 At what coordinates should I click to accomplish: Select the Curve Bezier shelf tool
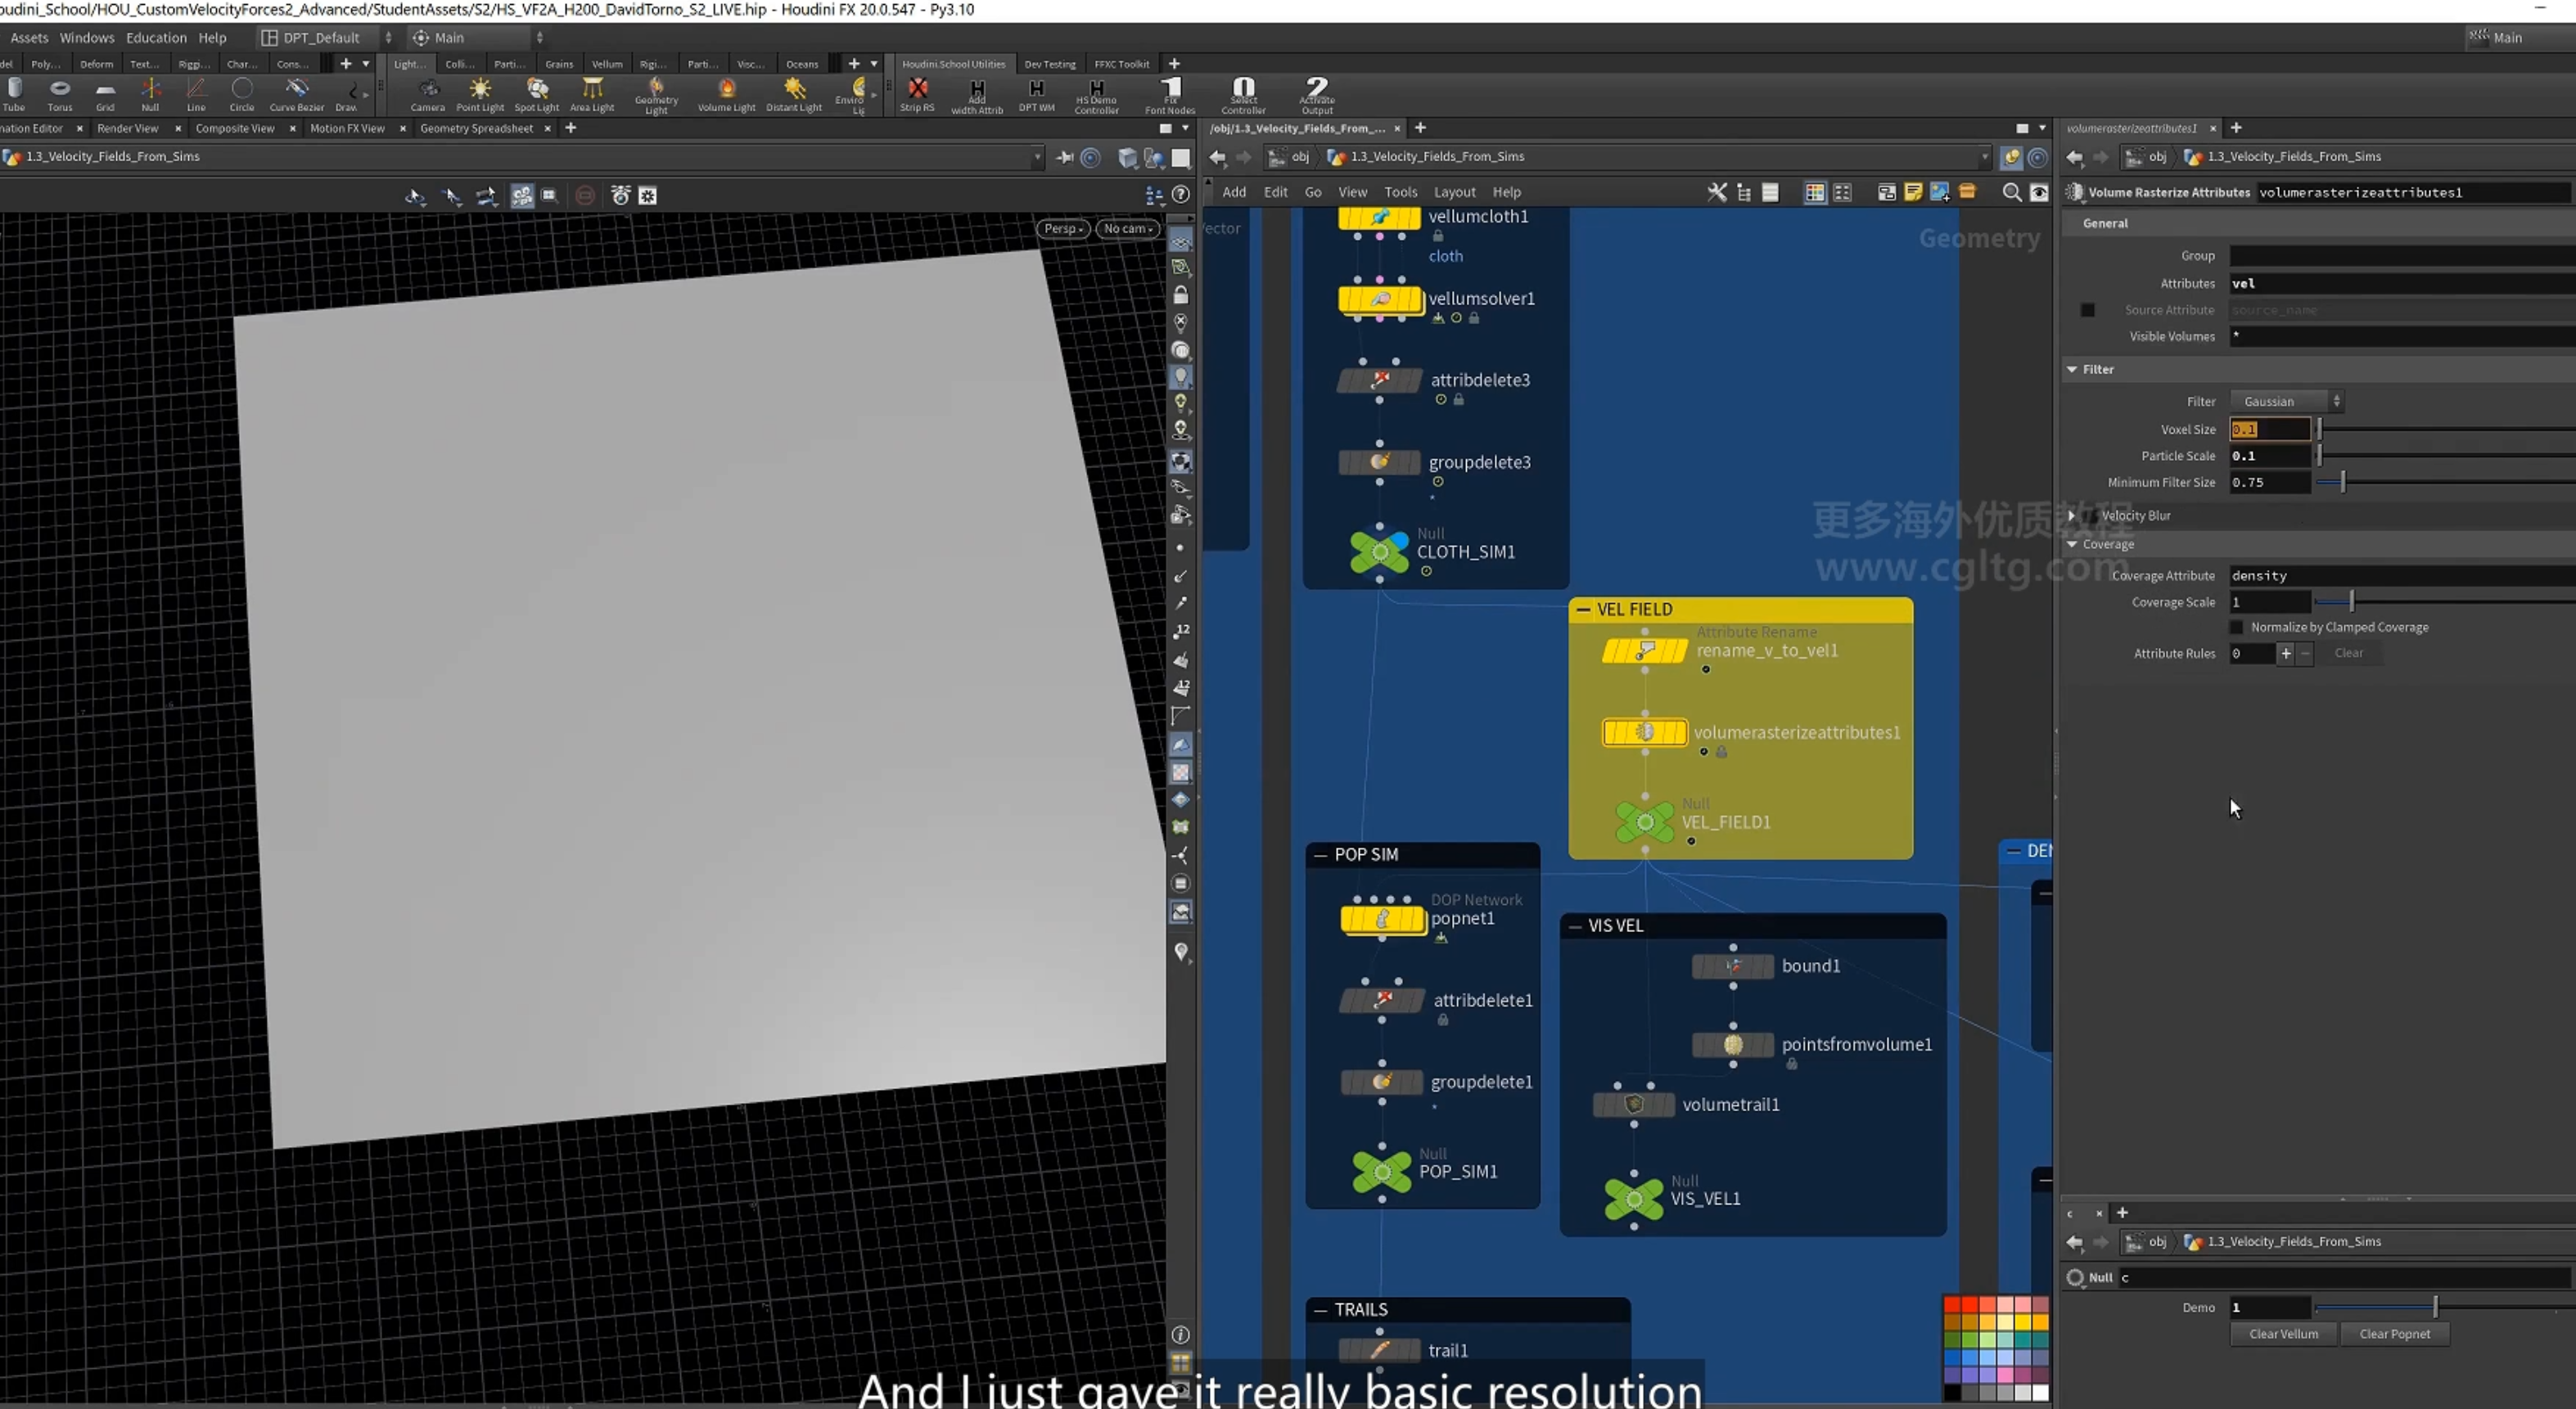[297, 94]
